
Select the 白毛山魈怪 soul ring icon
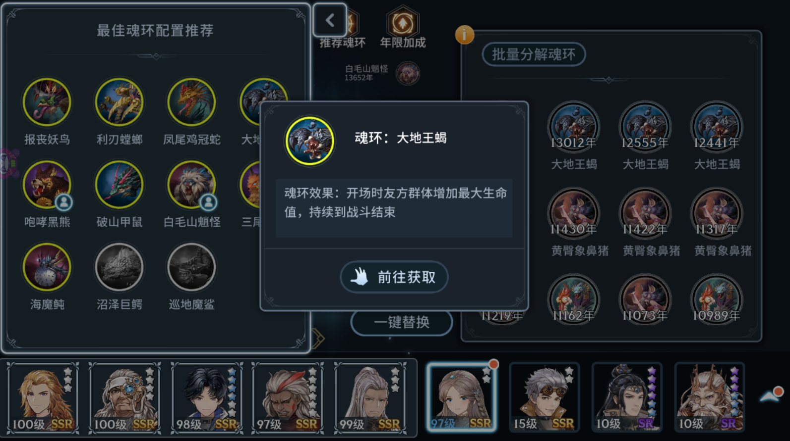coord(191,185)
